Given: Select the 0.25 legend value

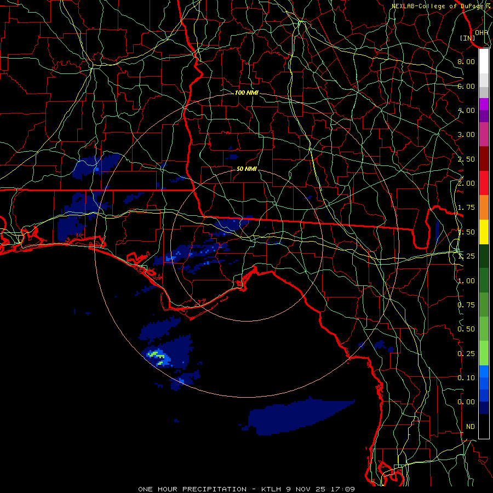Looking at the screenshot, I should 466,354.
